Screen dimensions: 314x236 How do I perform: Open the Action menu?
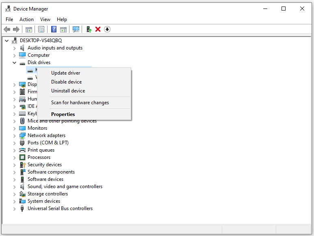(26, 19)
